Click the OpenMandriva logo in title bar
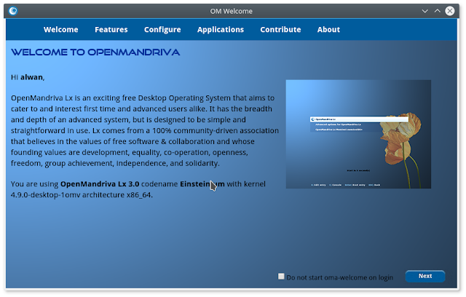Image resolution: width=466 pixels, height=297 pixels. [13, 11]
